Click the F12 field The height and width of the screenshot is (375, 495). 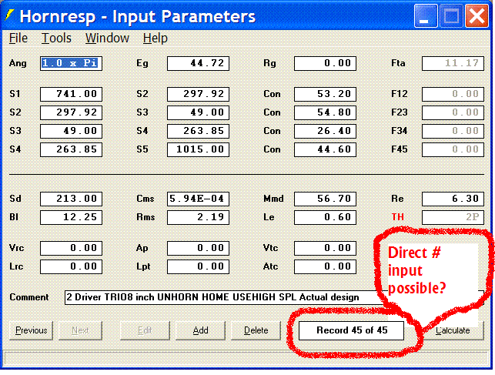[453, 94]
